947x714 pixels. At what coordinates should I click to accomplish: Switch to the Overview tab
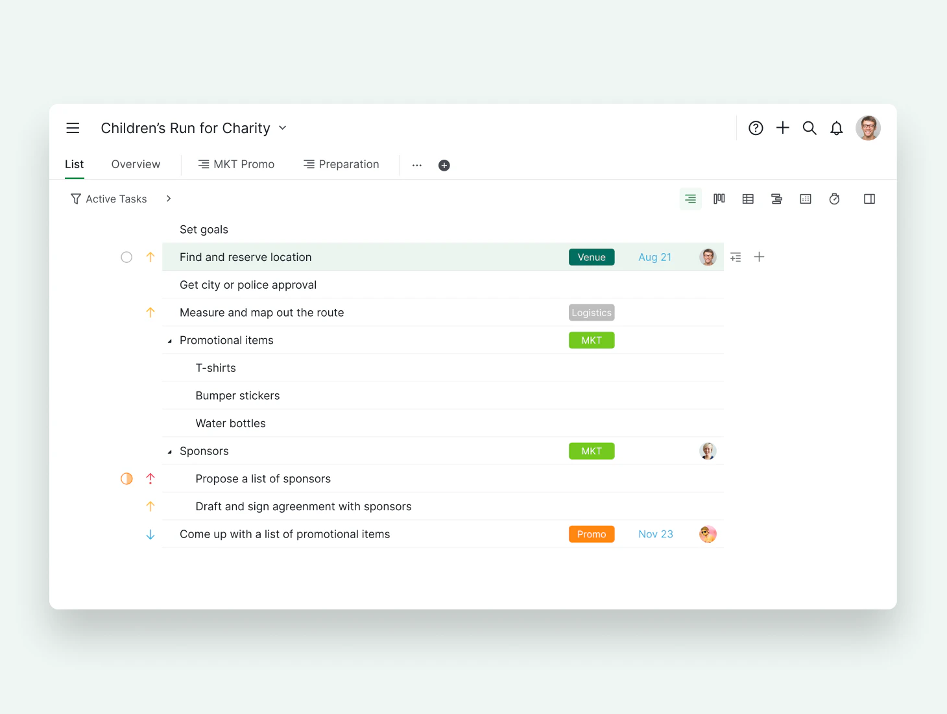click(136, 164)
